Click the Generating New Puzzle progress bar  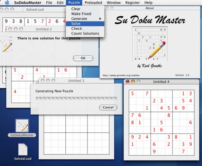(x=76, y=98)
